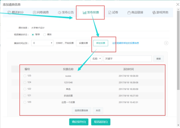The image size is (180, 128).
Task: Click the 确定保存(O) button
Action: click(79, 122)
